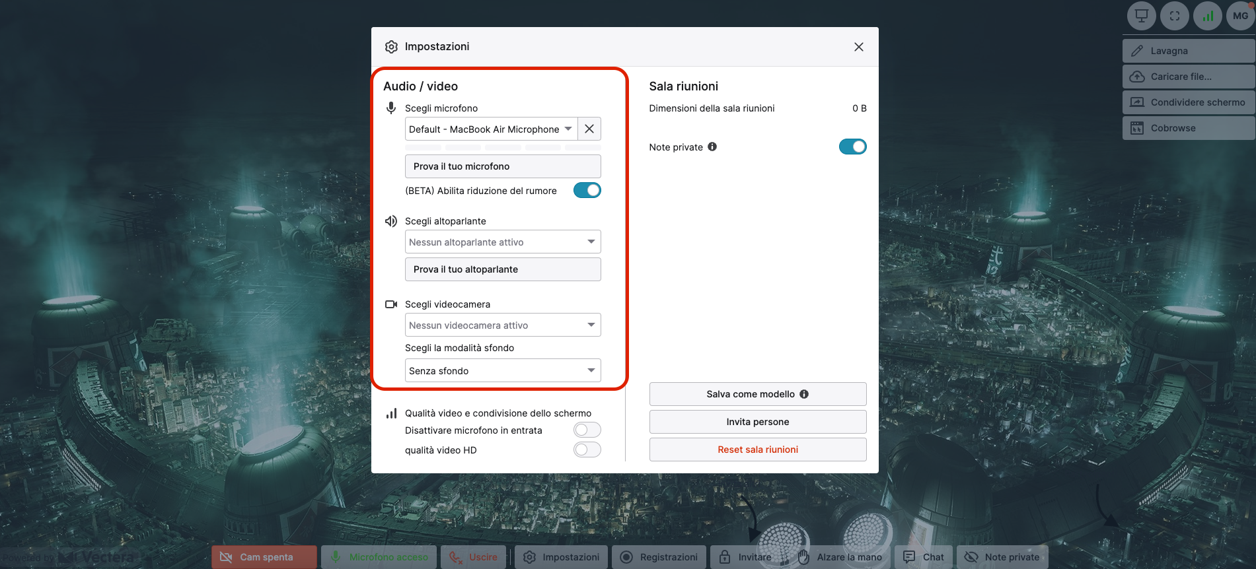1256x569 pixels.
Task: Click the Sala riunioni heading
Action: [x=684, y=86]
